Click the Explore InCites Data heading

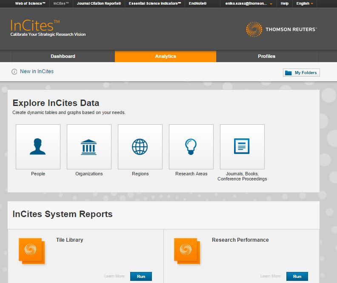click(x=56, y=103)
